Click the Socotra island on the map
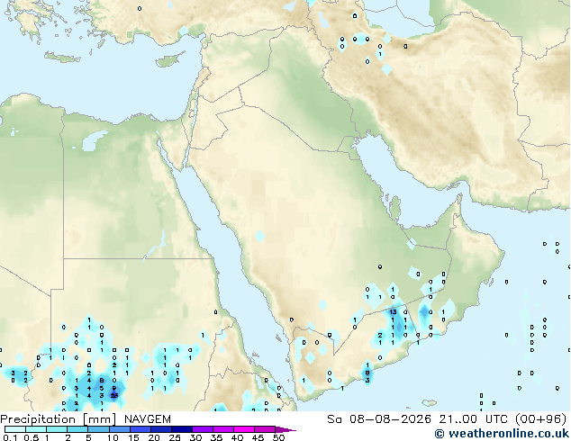This screenshot has width=571, height=441. [x=430, y=403]
